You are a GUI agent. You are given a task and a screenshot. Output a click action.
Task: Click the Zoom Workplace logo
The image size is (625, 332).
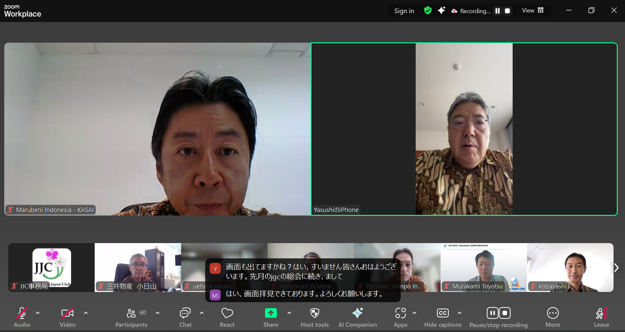point(23,11)
